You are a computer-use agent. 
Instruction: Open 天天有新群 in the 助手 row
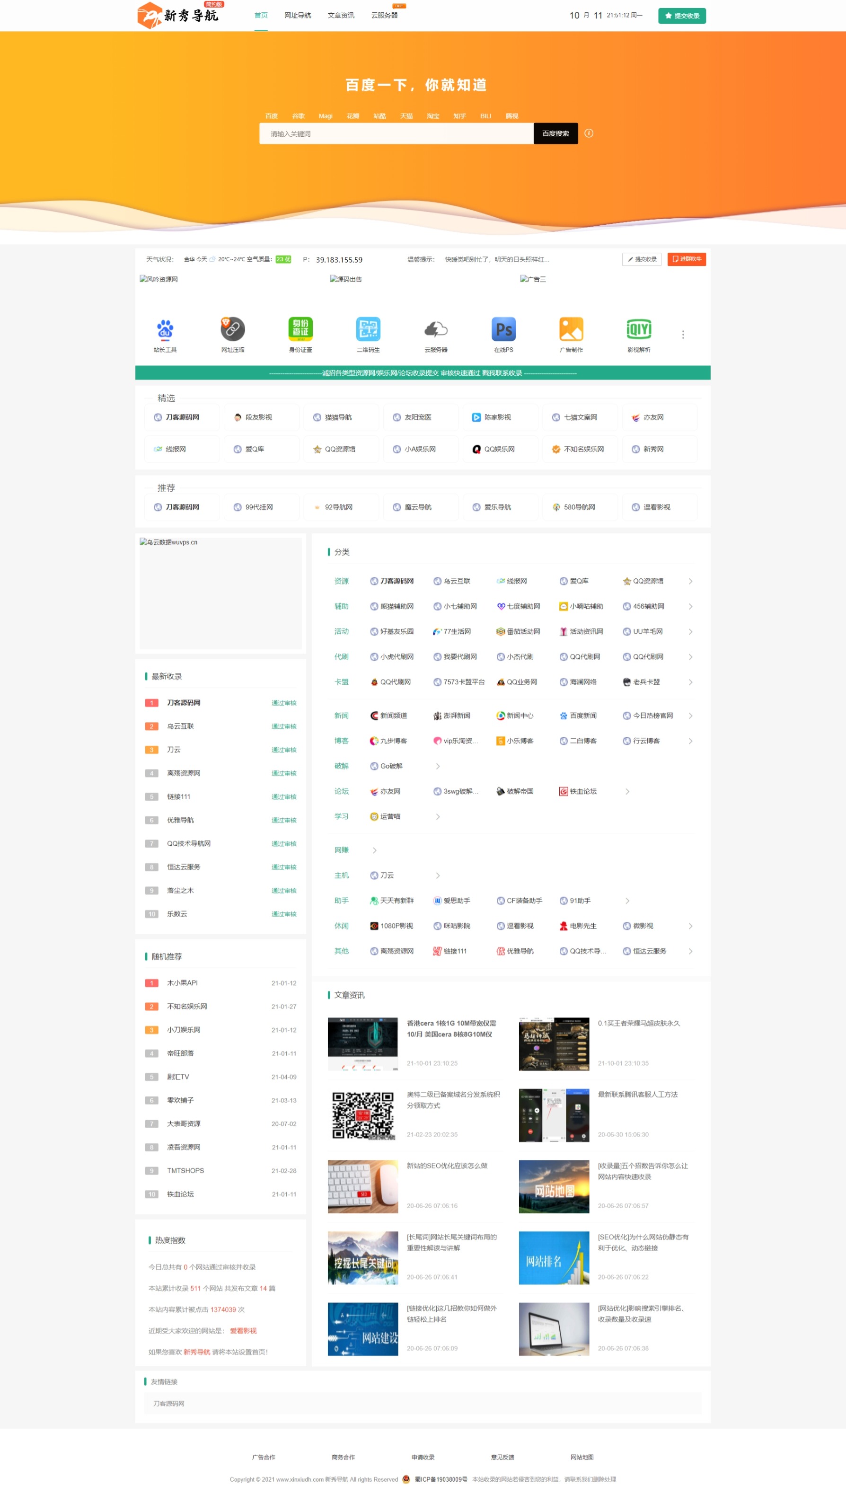coord(391,900)
